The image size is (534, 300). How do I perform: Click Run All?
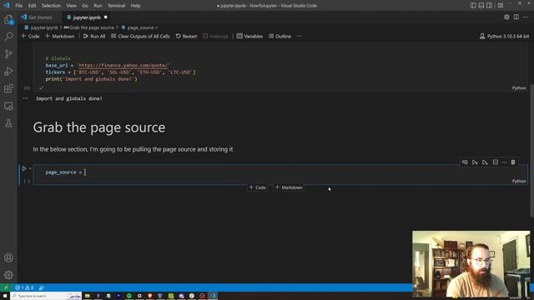pyautogui.click(x=94, y=36)
